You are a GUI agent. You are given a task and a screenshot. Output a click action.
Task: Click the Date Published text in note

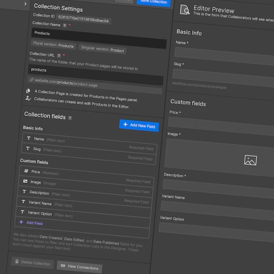106,242
